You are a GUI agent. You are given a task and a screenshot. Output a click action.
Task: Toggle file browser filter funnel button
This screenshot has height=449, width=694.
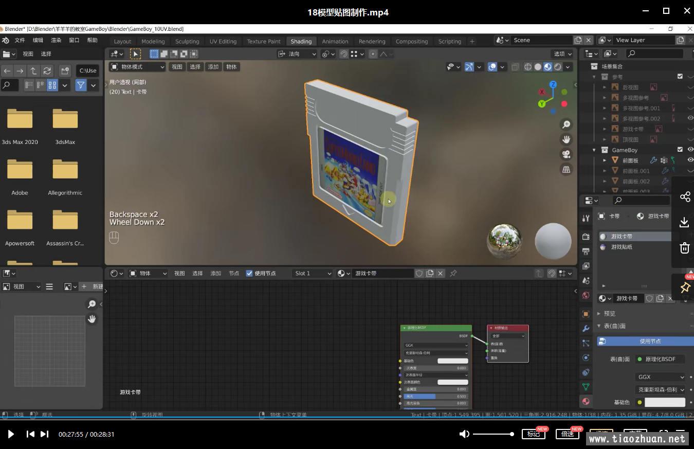81,85
